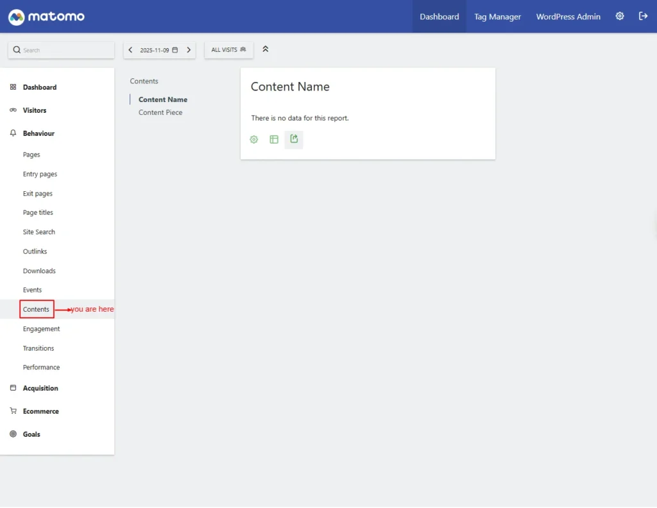Open the Ecommerce menu section

click(40, 411)
